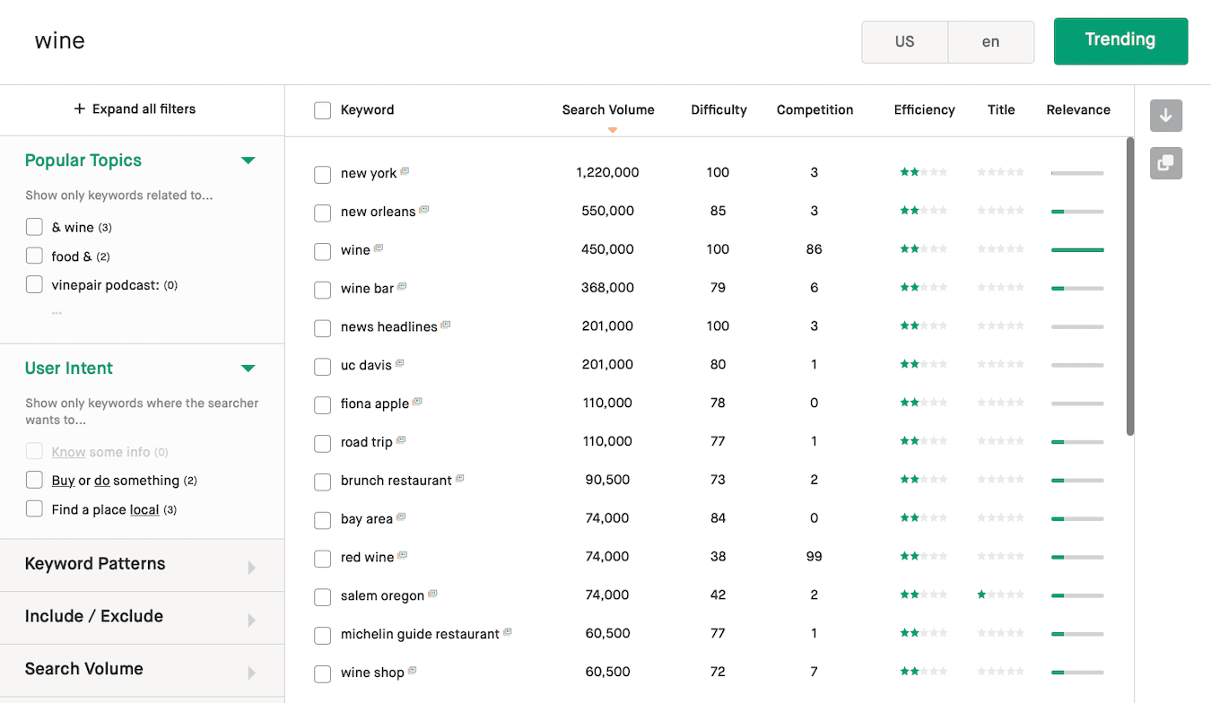The width and height of the screenshot is (1211, 703).
Task: Click relevance bar for wine shop row
Action: pyautogui.click(x=1077, y=672)
